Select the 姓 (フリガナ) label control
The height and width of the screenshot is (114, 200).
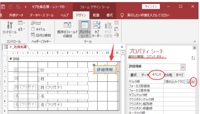tap(26, 87)
